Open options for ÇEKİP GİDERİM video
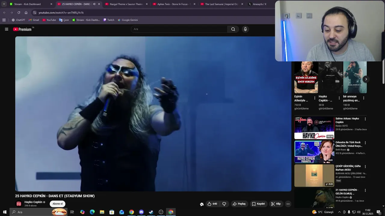The height and width of the screenshot is (216, 385). [x=365, y=166]
